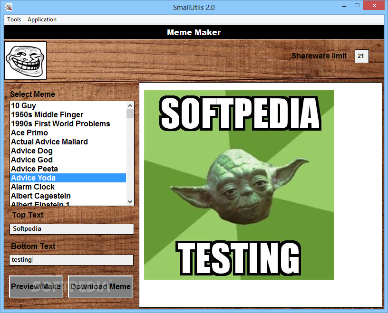Click the Download Meme button
The height and width of the screenshot is (313, 388).
tap(100, 286)
